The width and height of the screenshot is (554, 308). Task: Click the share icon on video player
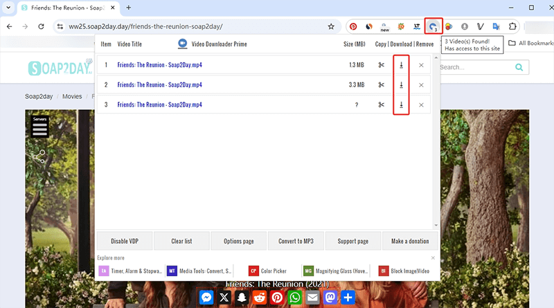click(x=39, y=156)
